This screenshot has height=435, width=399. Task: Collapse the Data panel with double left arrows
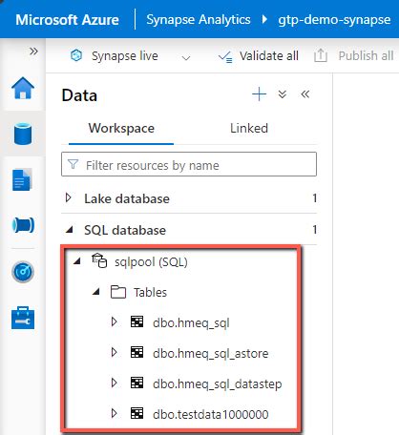pos(305,94)
